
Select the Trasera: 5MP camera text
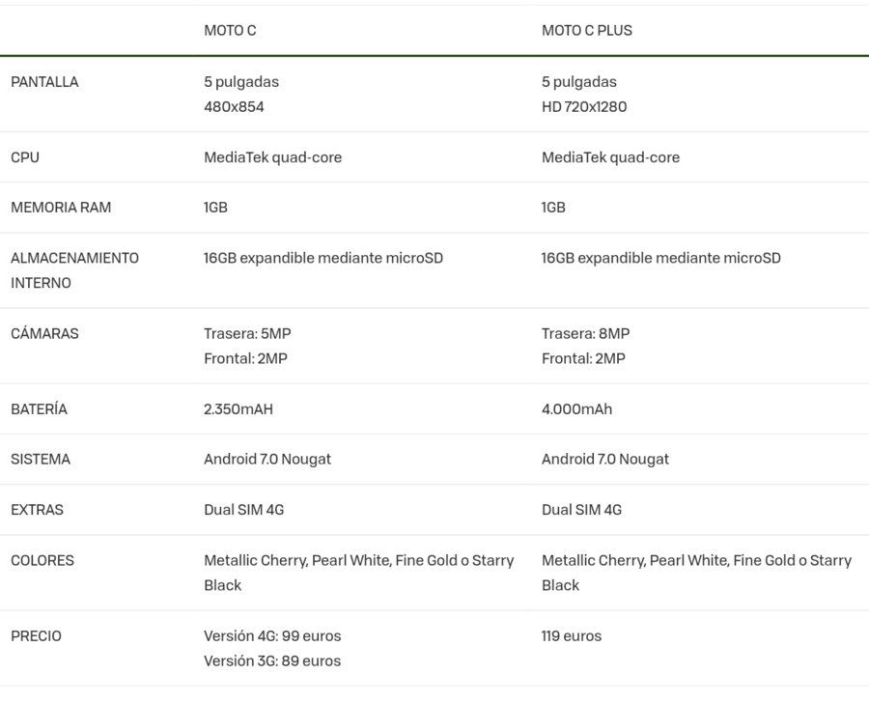coord(247,334)
